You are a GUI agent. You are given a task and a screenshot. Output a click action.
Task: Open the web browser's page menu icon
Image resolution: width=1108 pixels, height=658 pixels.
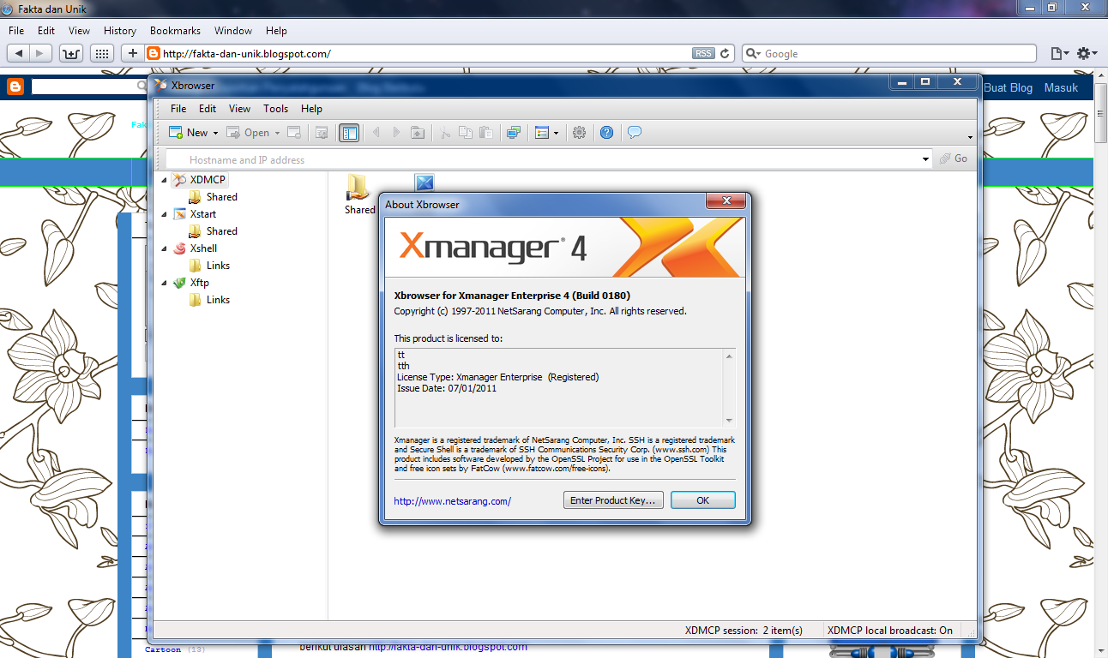click(1060, 53)
